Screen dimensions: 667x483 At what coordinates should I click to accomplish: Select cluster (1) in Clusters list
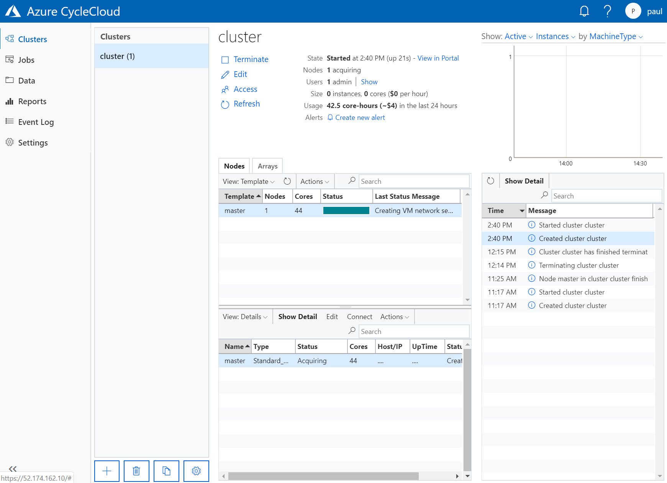tap(152, 56)
